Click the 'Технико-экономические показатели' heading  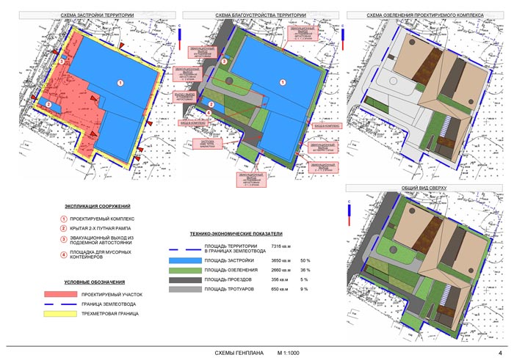click(236, 232)
